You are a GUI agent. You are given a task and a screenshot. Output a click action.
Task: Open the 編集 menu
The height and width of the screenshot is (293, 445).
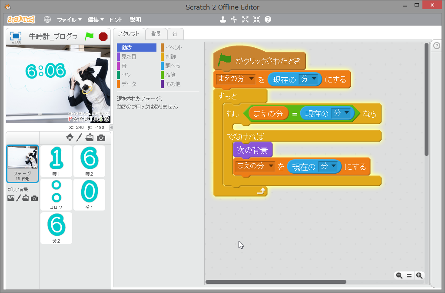click(x=95, y=20)
